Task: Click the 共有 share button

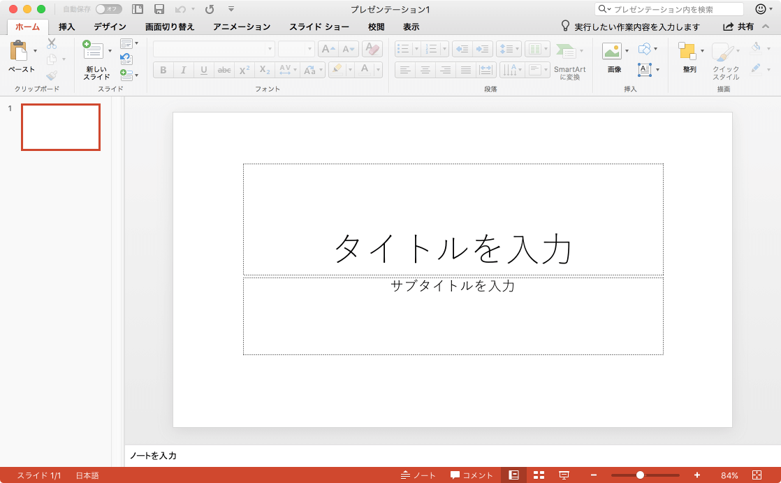Action: tap(738, 27)
